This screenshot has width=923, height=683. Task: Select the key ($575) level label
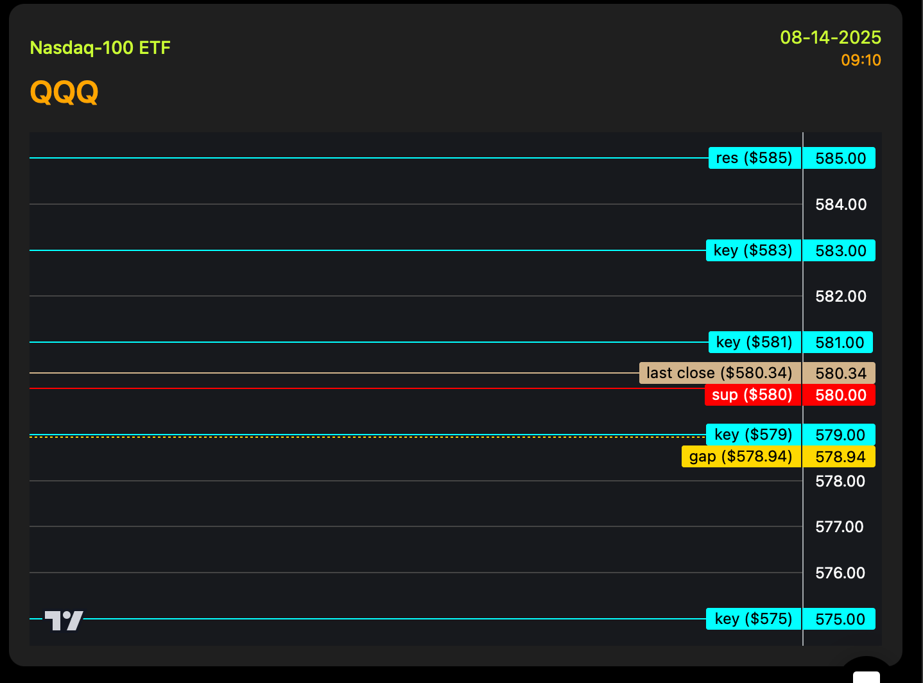[754, 619]
